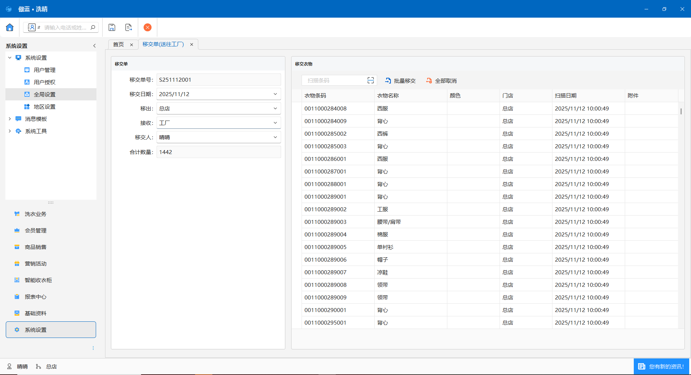Close the 移交单(送往工厂) tab
691x375 pixels.
192,45
